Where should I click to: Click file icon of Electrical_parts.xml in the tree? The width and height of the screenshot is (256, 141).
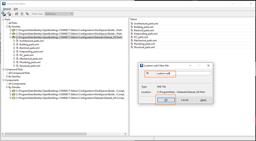(17, 48)
